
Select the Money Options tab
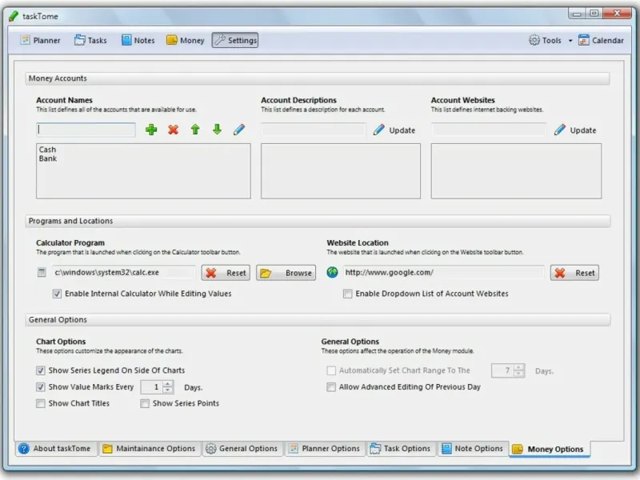click(x=549, y=450)
